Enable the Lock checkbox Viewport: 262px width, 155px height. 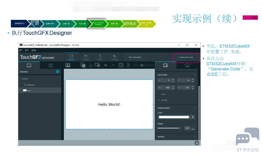tap(159, 94)
